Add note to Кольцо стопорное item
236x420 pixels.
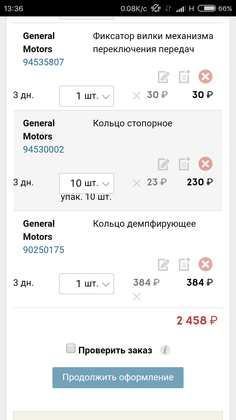point(184,164)
